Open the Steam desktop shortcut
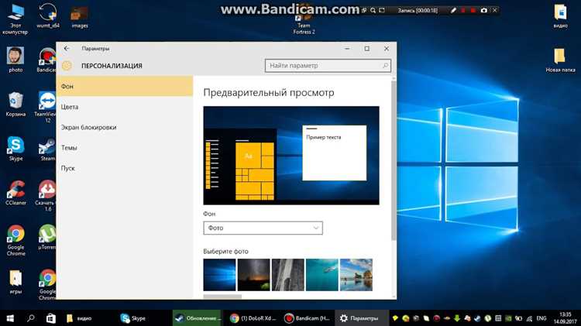 [x=47, y=148]
